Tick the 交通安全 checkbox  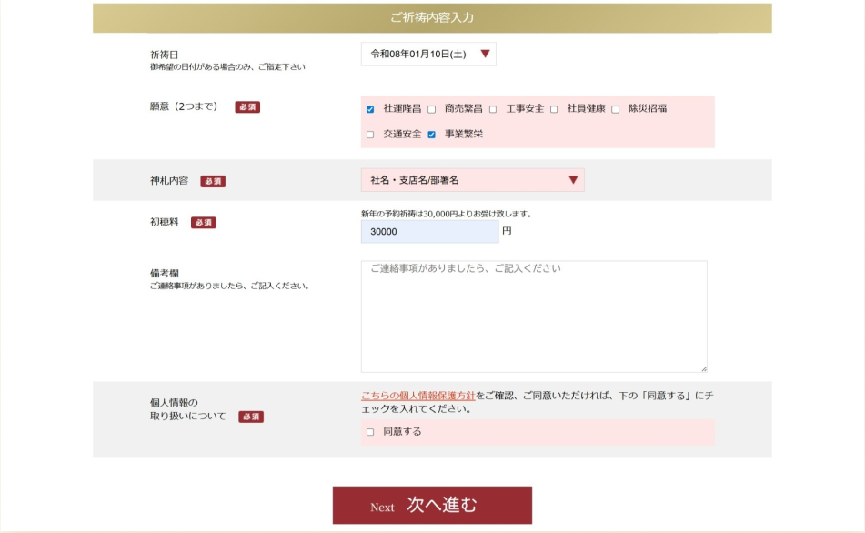pos(370,135)
